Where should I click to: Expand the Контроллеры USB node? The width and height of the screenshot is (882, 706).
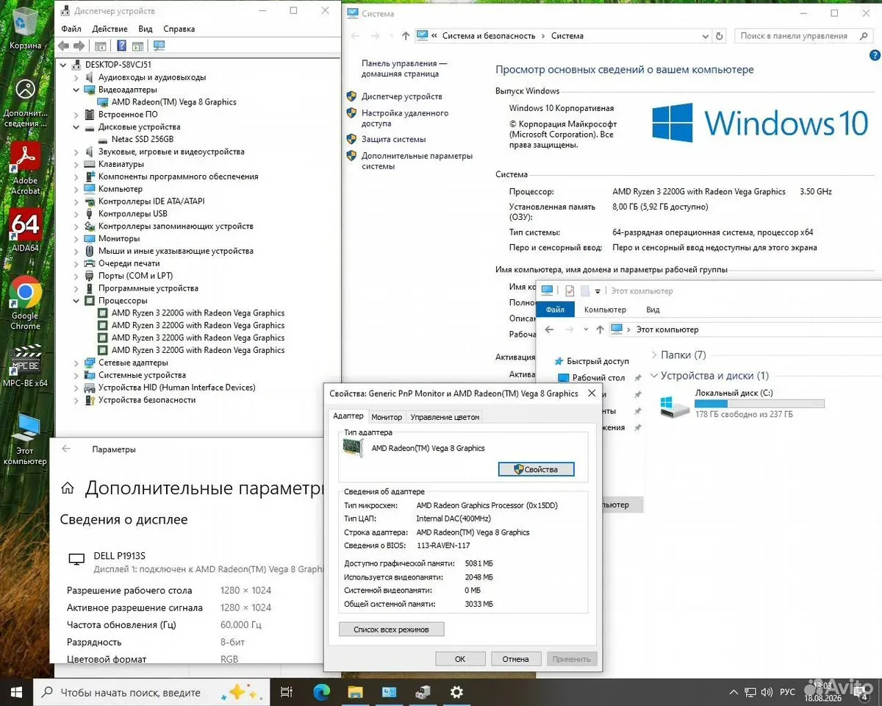coord(76,213)
